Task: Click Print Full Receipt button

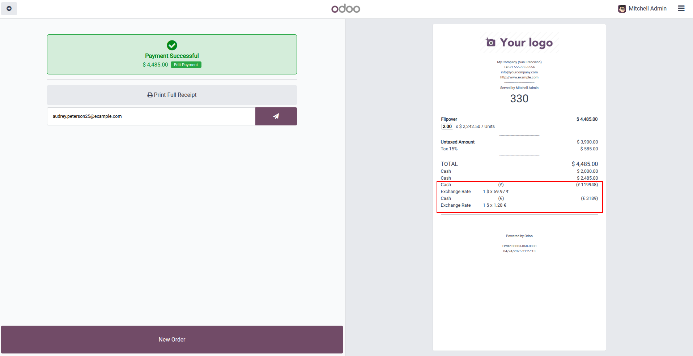Action: tap(172, 95)
